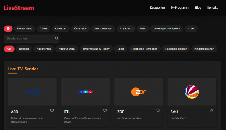Select Regionale Sender category
This screenshot has height=130, width=226.
point(176,49)
